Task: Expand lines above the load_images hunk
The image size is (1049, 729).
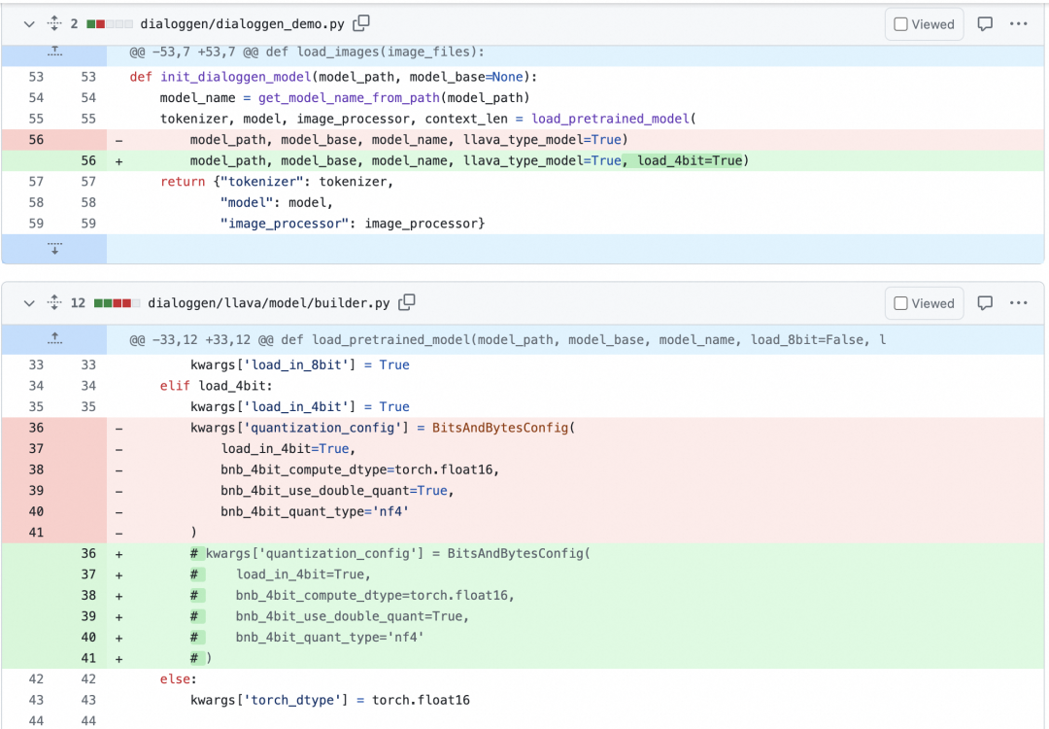Action: coord(54,52)
